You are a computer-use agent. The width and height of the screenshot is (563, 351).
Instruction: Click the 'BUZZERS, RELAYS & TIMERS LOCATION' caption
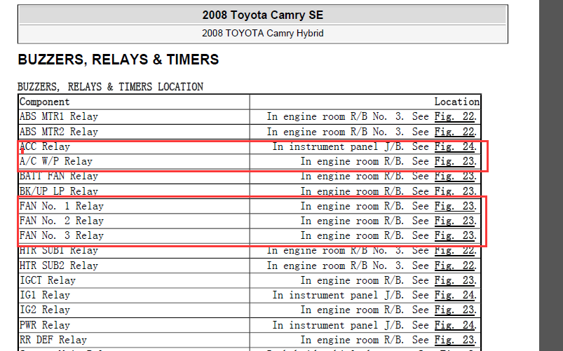coord(110,87)
